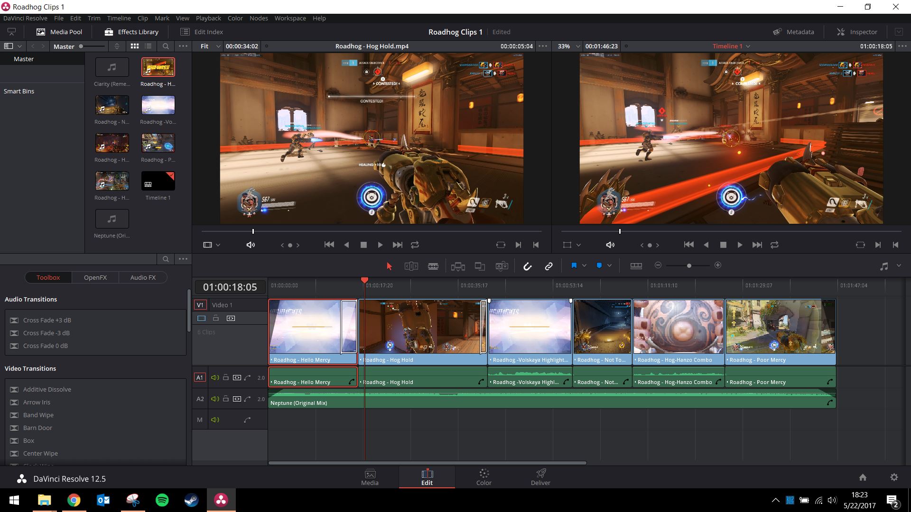Image resolution: width=911 pixels, height=512 pixels.
Task: Click the Insert clip icon
Action: [x=458, y=266]
